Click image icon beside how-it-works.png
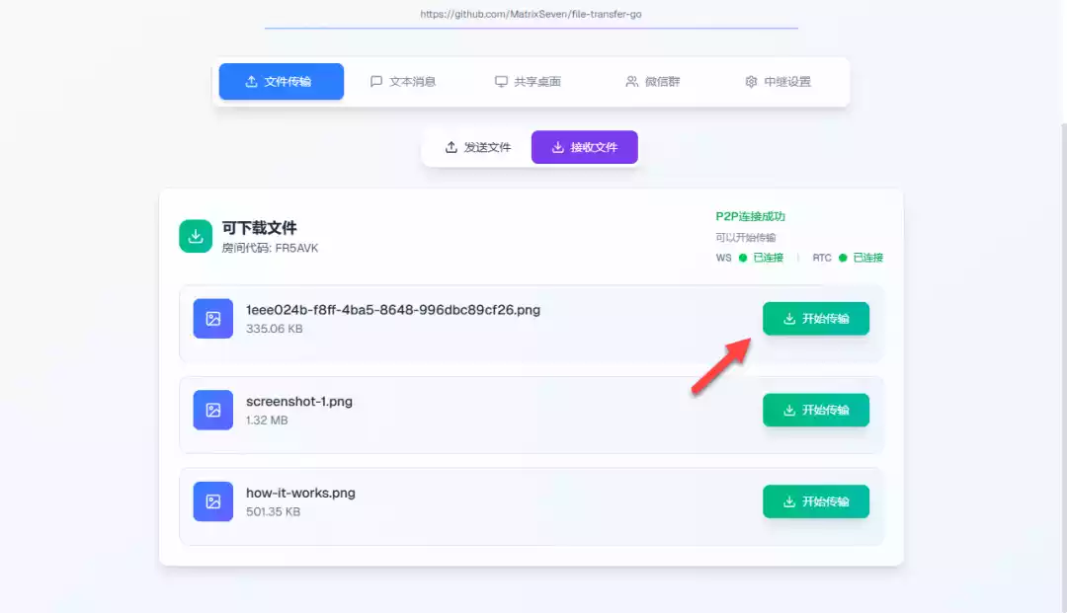1067x613 pixels. pos(212,501)
